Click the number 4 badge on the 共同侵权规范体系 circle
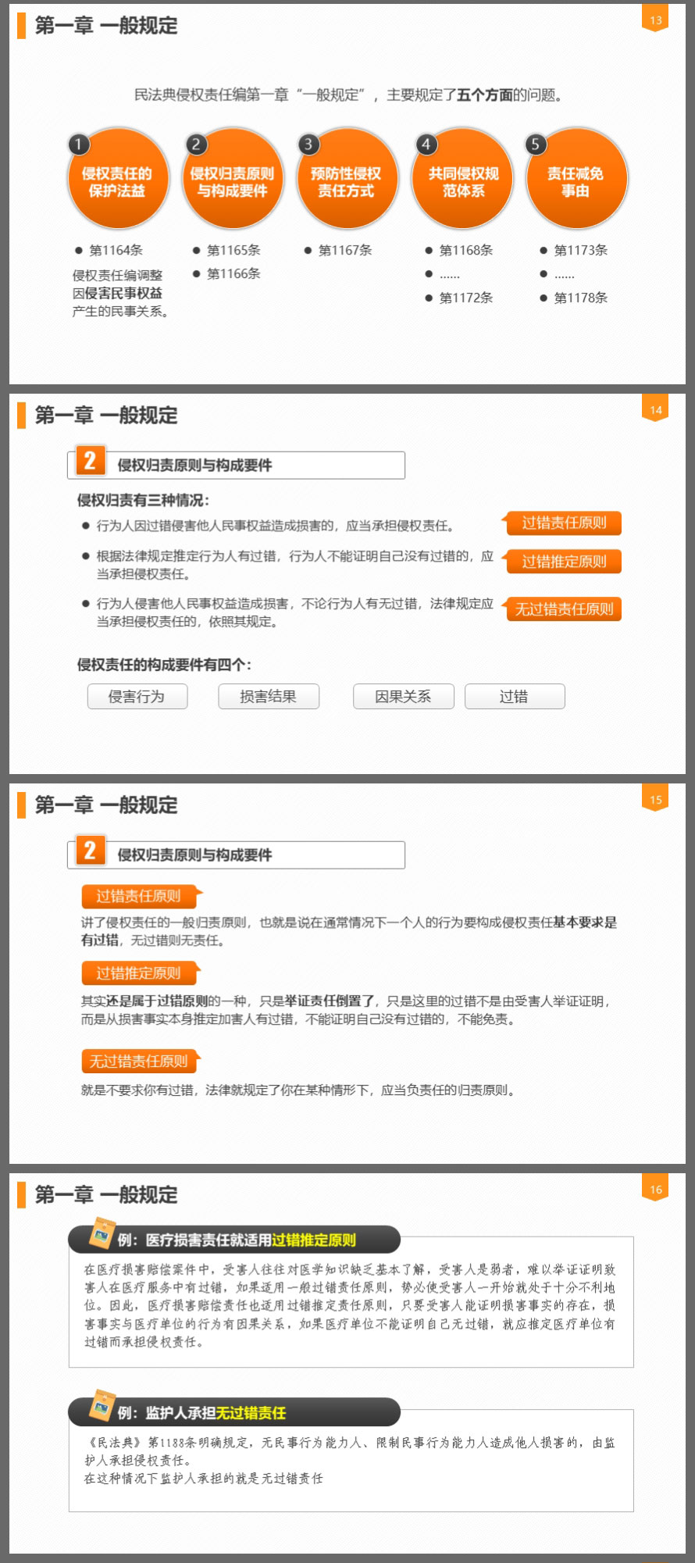The image size is (695, 1563). (x=426, y=145)
